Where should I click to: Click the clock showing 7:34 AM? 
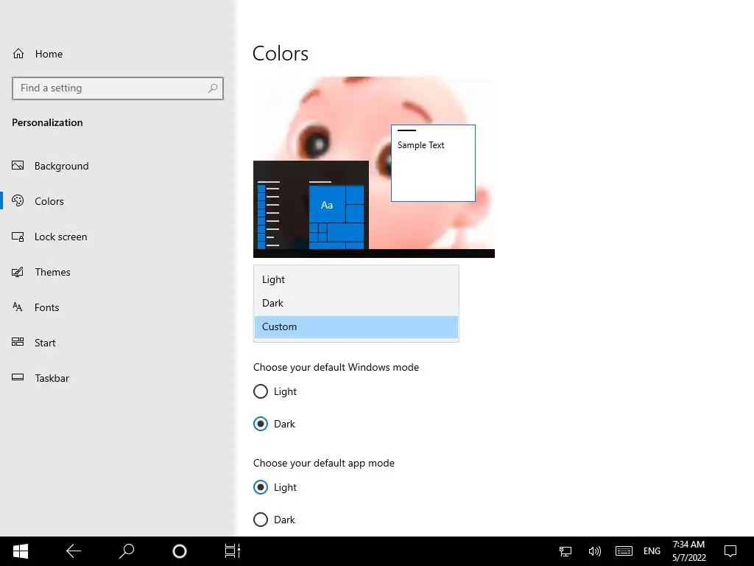688,545
